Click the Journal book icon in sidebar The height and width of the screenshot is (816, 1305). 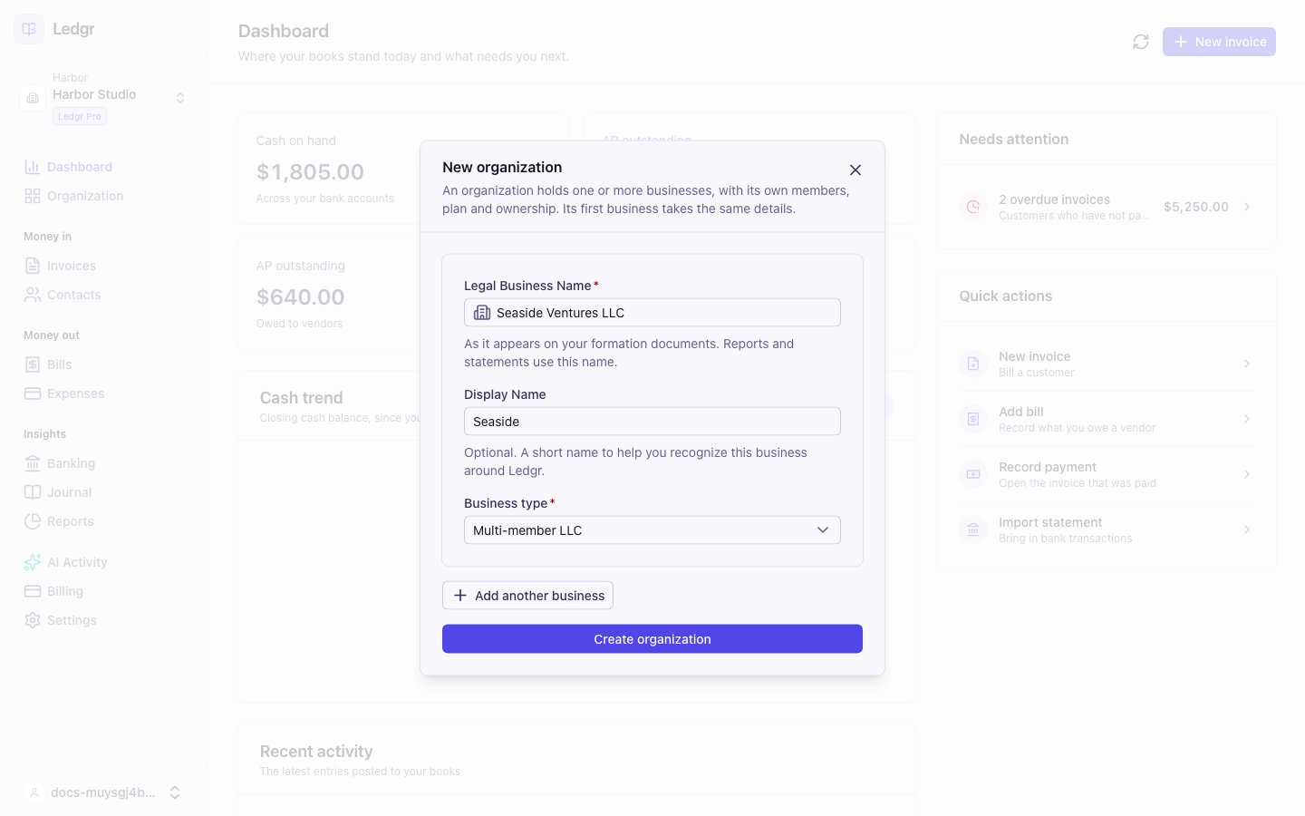[x=33, y=492]
